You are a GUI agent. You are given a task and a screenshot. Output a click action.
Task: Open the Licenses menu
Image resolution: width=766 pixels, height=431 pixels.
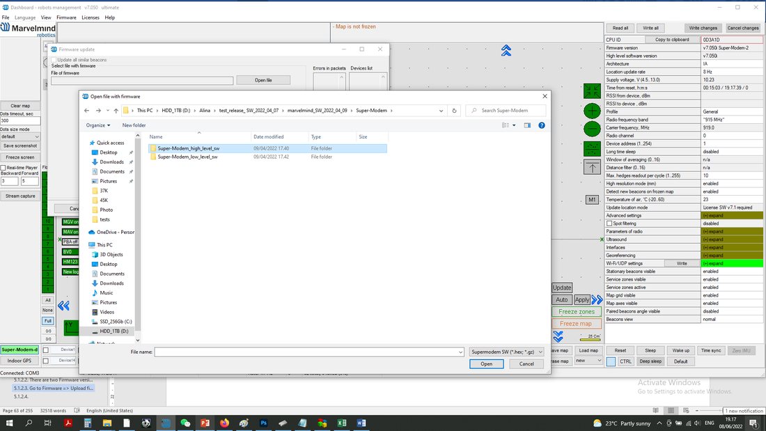[x=91, y=17]
